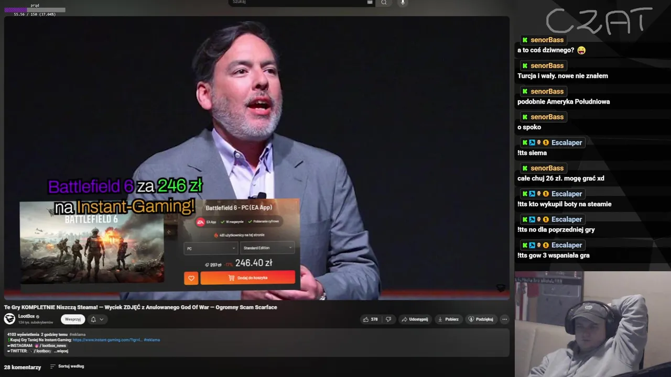Click Kick badge beside senorBass 'Turcja i wały'
The height and width of the screenshot is (377, 671).
[x=525, y=66]
